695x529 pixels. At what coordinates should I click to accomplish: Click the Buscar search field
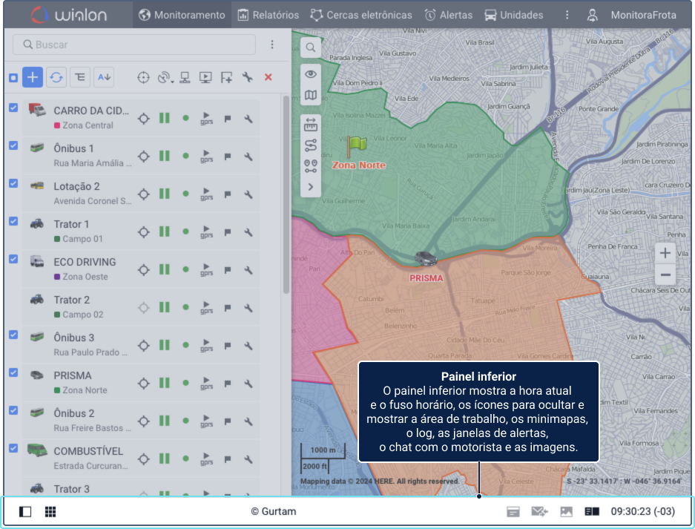[134, 45]
